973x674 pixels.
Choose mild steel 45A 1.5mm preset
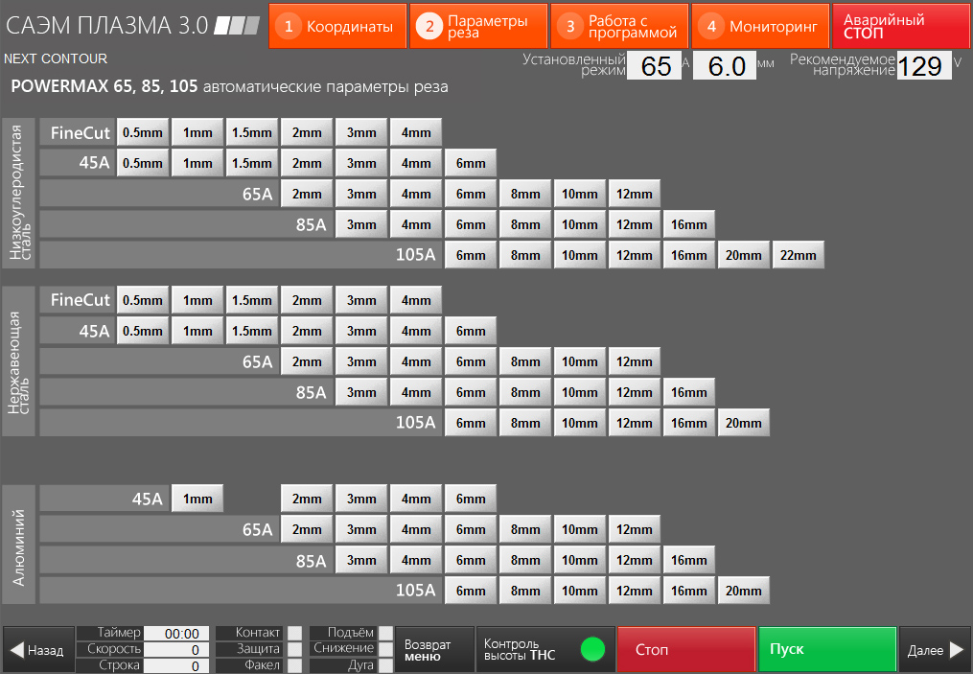(252, 163)
